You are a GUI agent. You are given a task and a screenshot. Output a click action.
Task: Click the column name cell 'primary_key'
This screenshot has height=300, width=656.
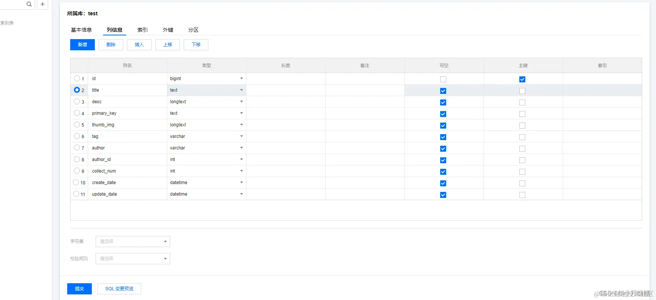point(127,113)
